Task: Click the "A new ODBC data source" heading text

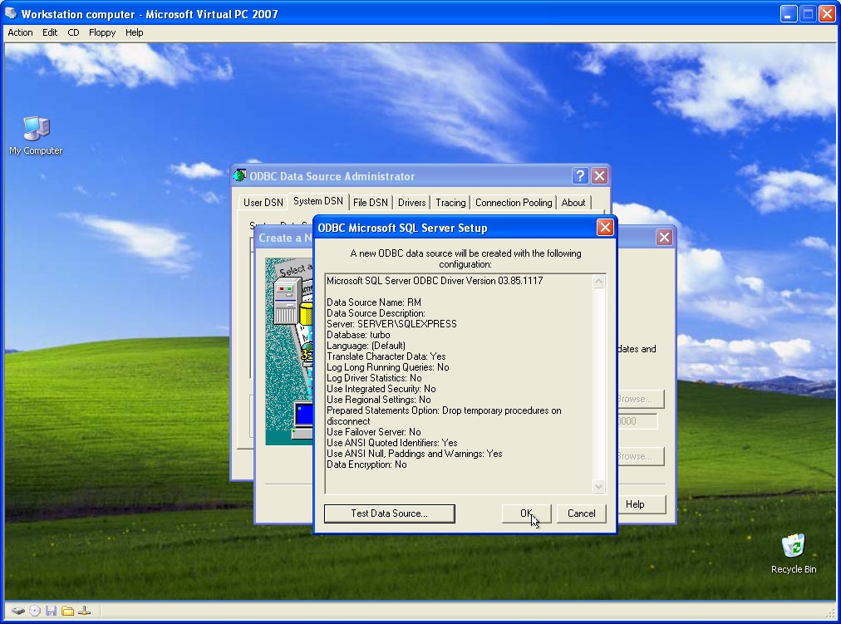Action: pyautogui.click(x=465, y=258)
